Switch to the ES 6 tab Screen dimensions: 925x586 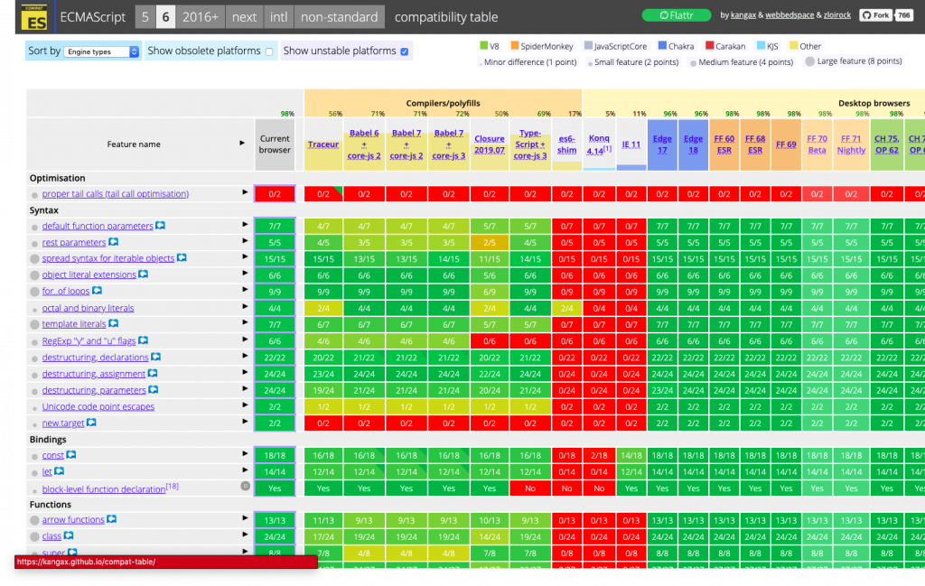166,17
